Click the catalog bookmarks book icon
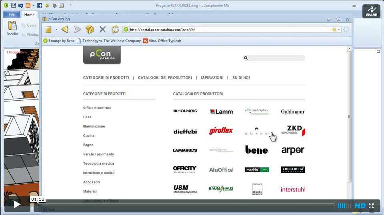 [48, 30]
